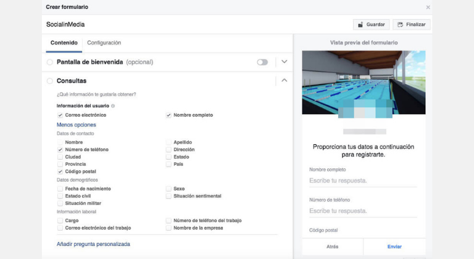Check the Cargo checkbox
Image resolution: width=474 pixels, height=259 pixels.
click(x=60, y=221)
